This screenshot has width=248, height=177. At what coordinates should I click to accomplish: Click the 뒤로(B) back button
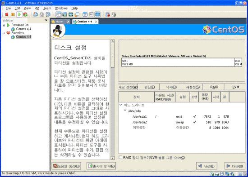(207, 166)
